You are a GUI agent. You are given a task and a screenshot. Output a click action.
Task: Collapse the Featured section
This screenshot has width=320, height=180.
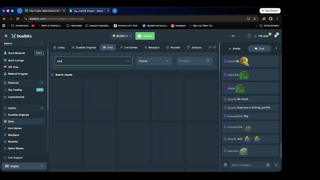point(42,83)
